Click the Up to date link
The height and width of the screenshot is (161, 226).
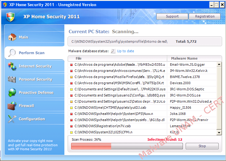[x=125, y=51]
